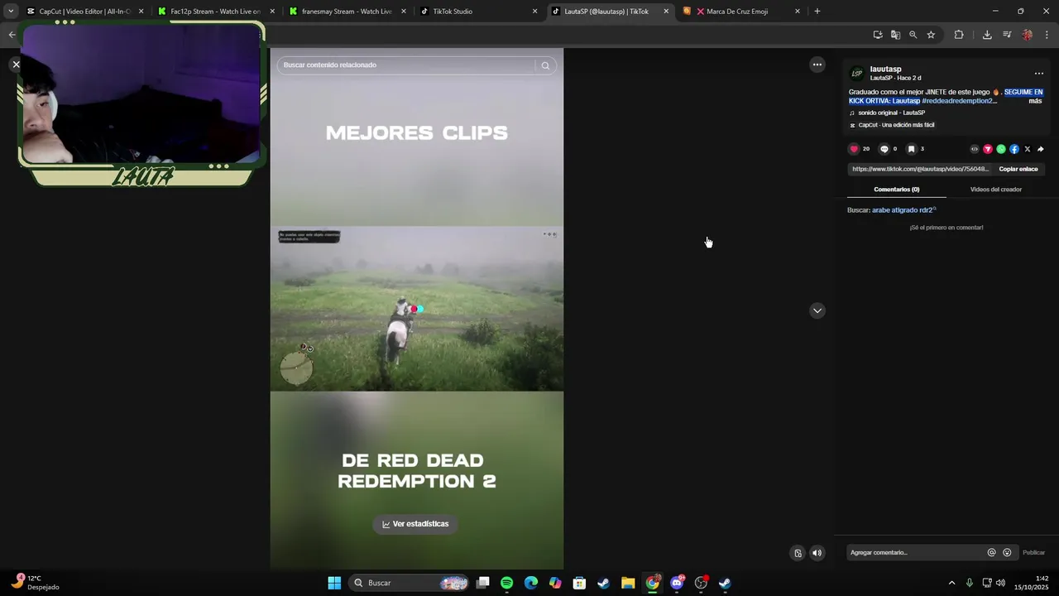Viewport: 1059px width, 596px height.
Task: Open the Windows Start menu
Action: (334, 583)
